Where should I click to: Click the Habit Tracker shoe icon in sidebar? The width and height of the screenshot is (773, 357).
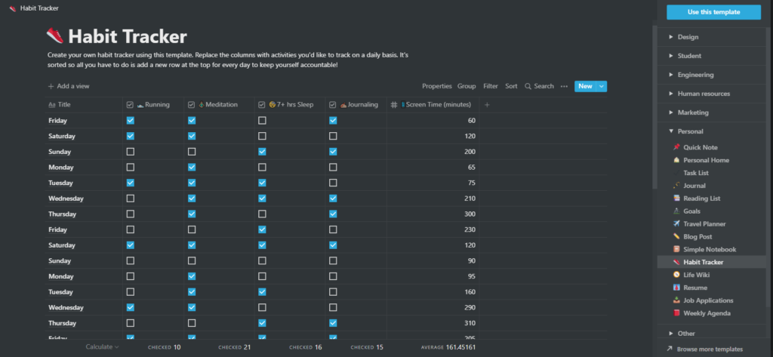coord(676,262)
